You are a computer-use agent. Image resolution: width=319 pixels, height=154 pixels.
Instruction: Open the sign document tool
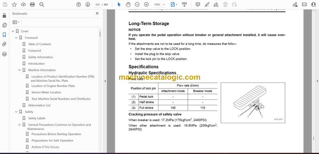tap(216, 5)
